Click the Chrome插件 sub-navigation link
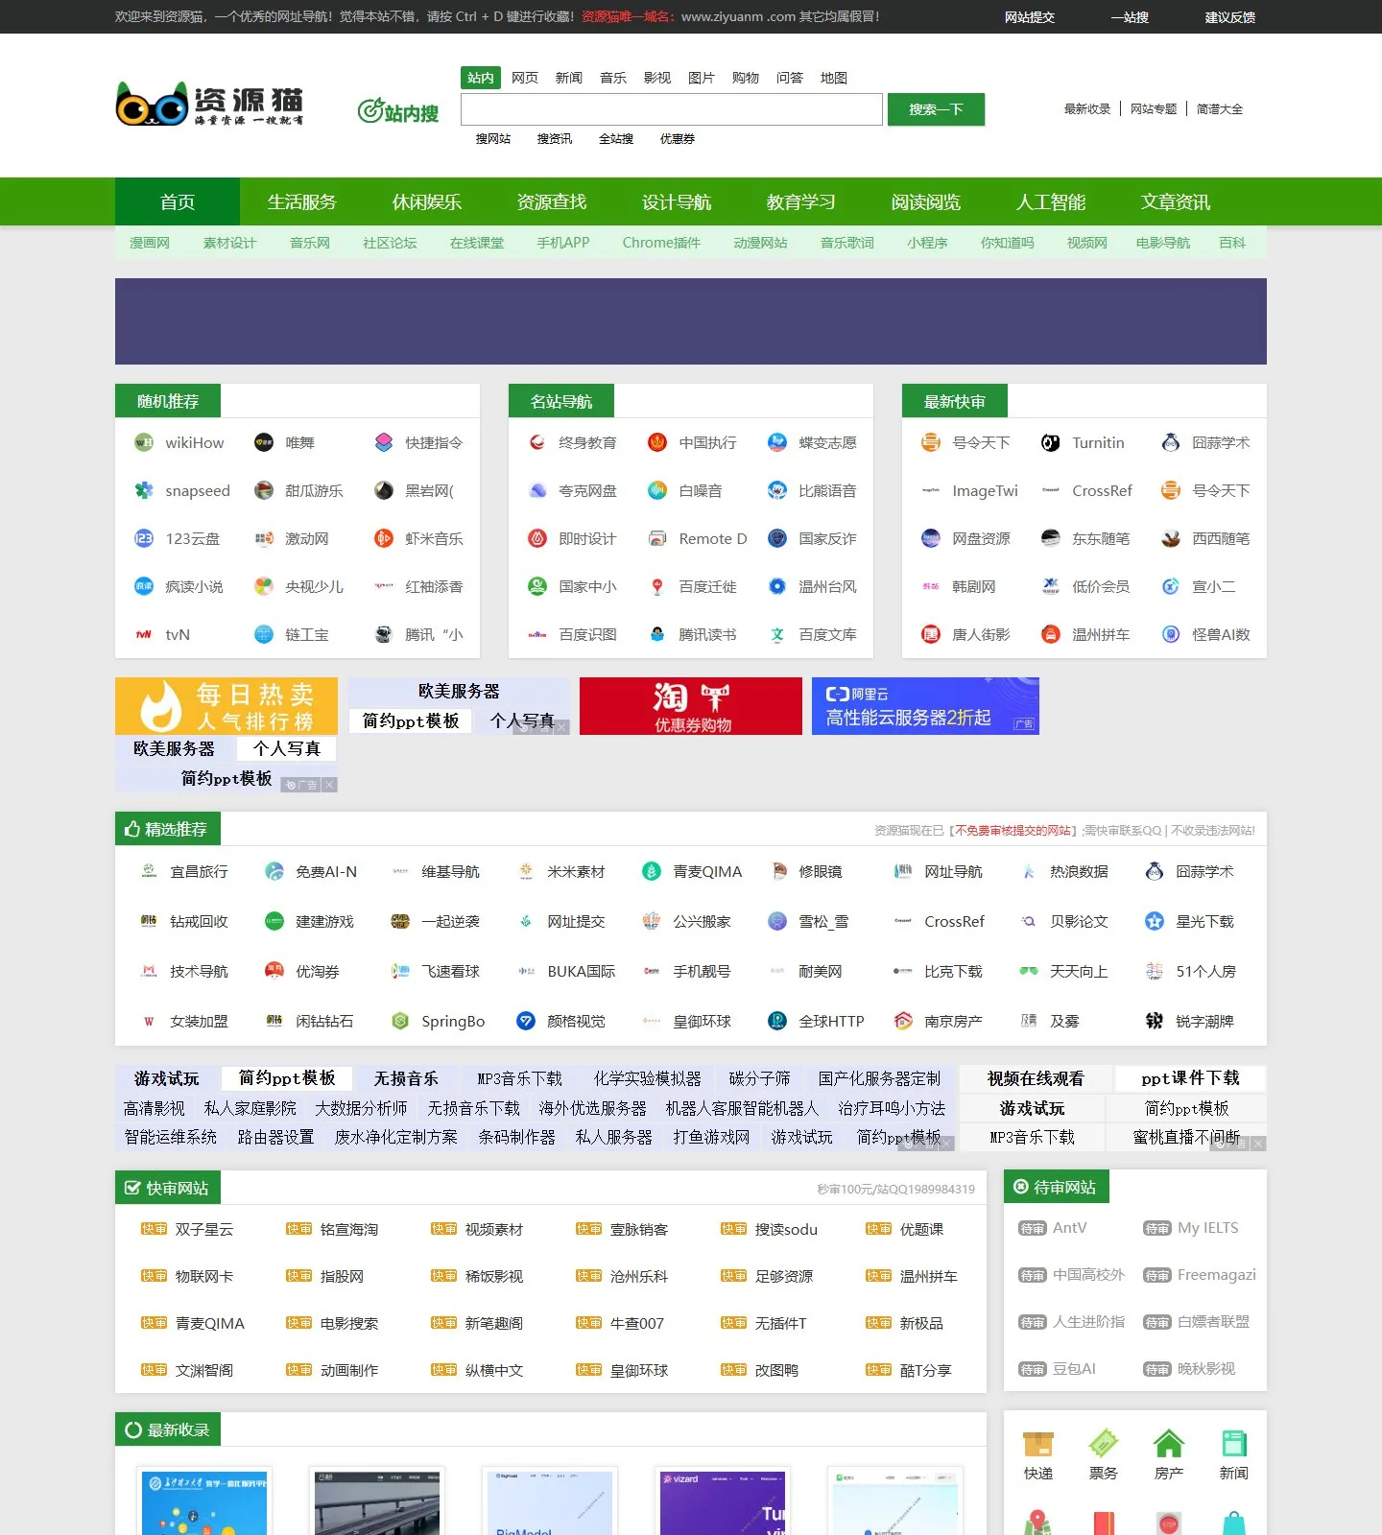 661,243
